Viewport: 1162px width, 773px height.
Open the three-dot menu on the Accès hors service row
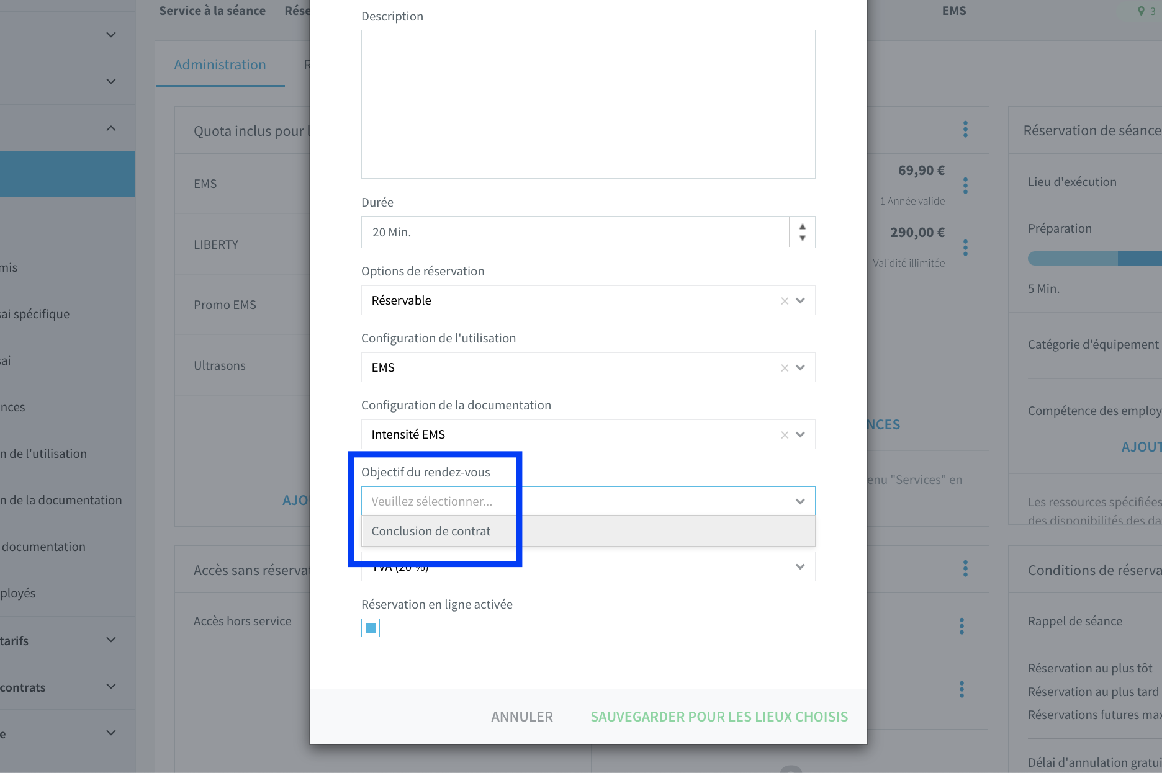(962, 626)
